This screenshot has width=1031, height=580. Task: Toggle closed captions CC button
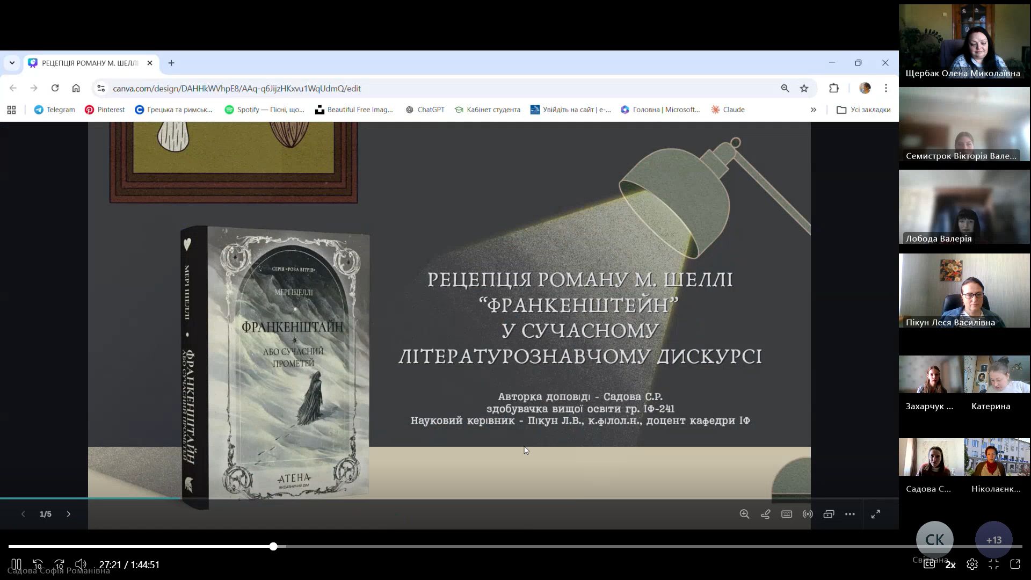point(929,564)
